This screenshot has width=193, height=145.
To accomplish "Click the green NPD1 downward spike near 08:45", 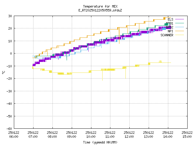I will click(67, 57).
